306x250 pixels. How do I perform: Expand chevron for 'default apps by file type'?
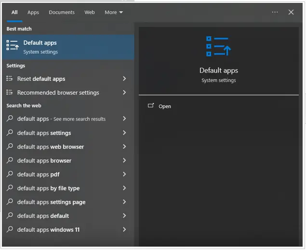coord(124,188)
